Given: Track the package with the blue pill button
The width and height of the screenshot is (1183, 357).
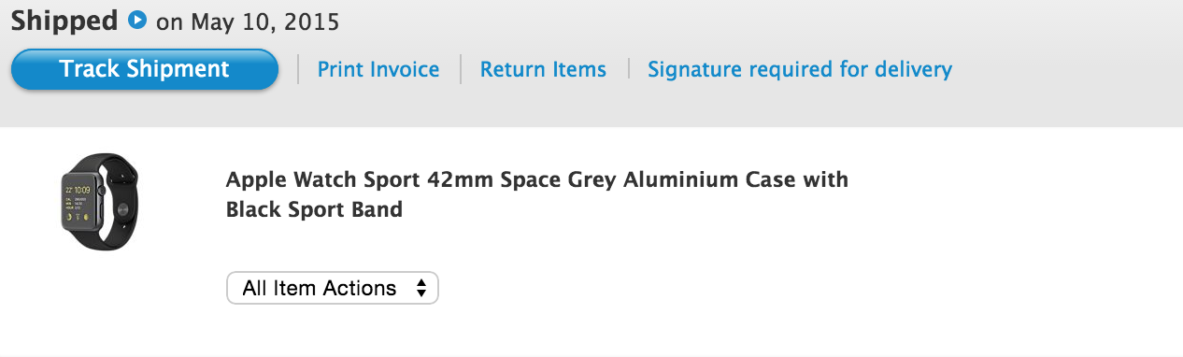Looking at the screenshot, I should click(x=145, y=69).
